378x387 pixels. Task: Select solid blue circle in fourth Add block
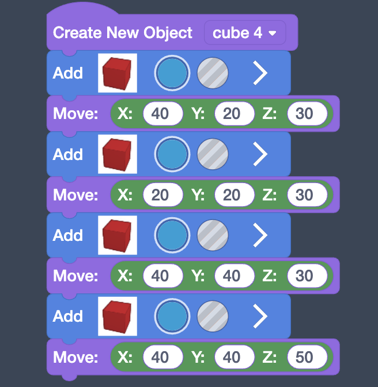[172, 316]
